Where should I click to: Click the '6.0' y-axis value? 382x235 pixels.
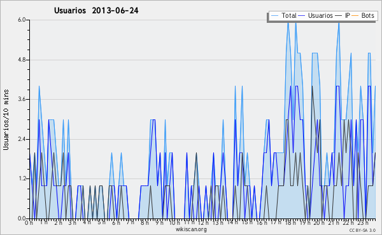pos(22,20)
